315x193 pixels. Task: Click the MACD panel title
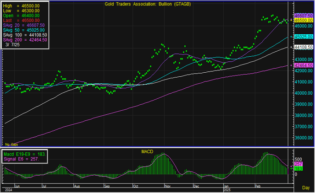147,151
